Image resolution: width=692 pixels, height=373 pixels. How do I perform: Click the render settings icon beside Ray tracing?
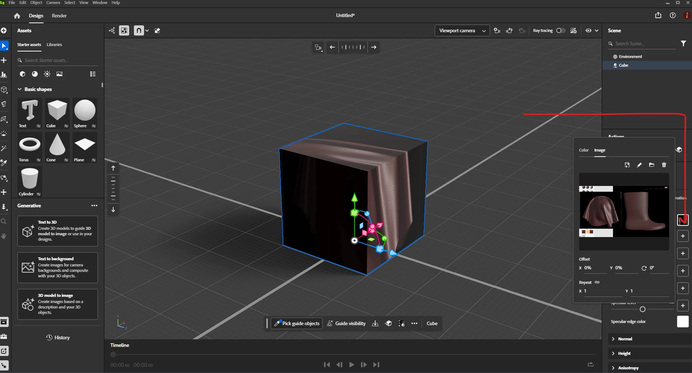click(x=573, y=31)
